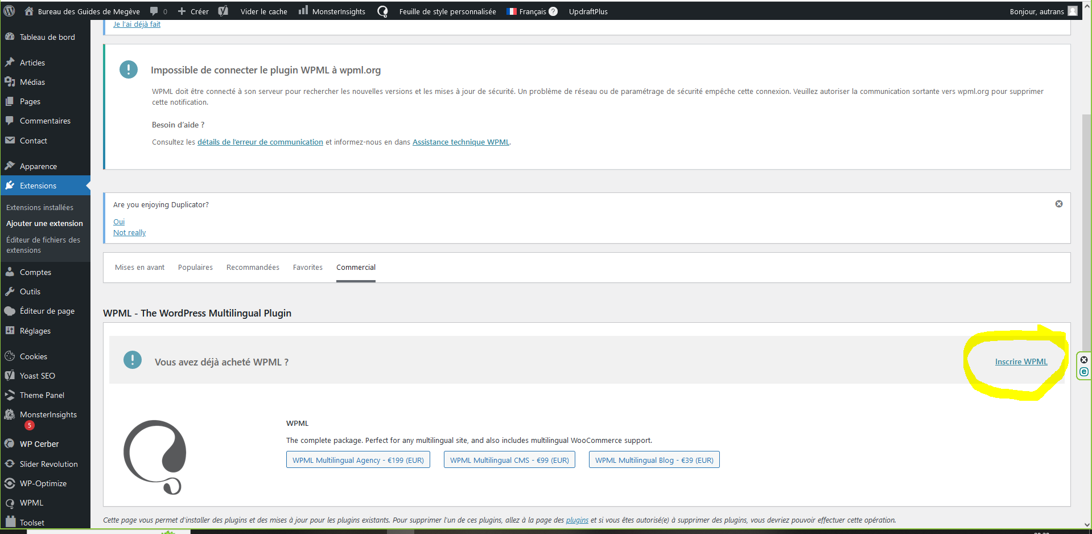Screen dimensions: 1092x534
Task: Click the Réglages settings icon in sidebar
Action: coord(10,330)
